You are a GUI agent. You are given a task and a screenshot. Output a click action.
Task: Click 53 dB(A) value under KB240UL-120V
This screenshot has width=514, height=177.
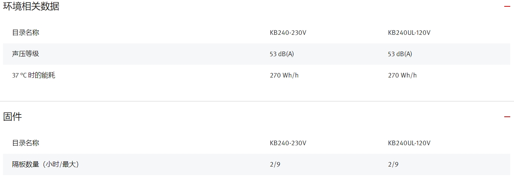pyautogui.click(x=400, y=54)
